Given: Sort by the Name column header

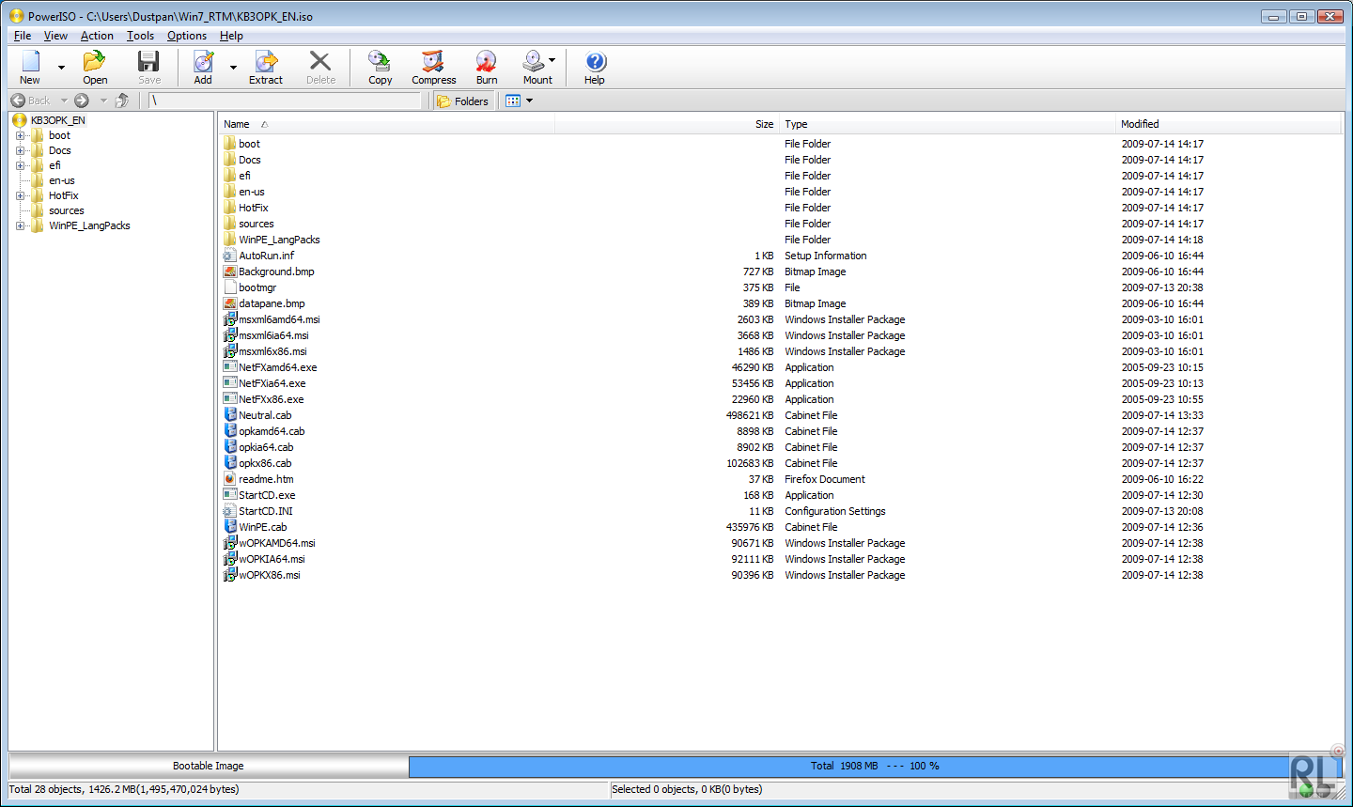Looking at the screenshot, I should point(387,124).
